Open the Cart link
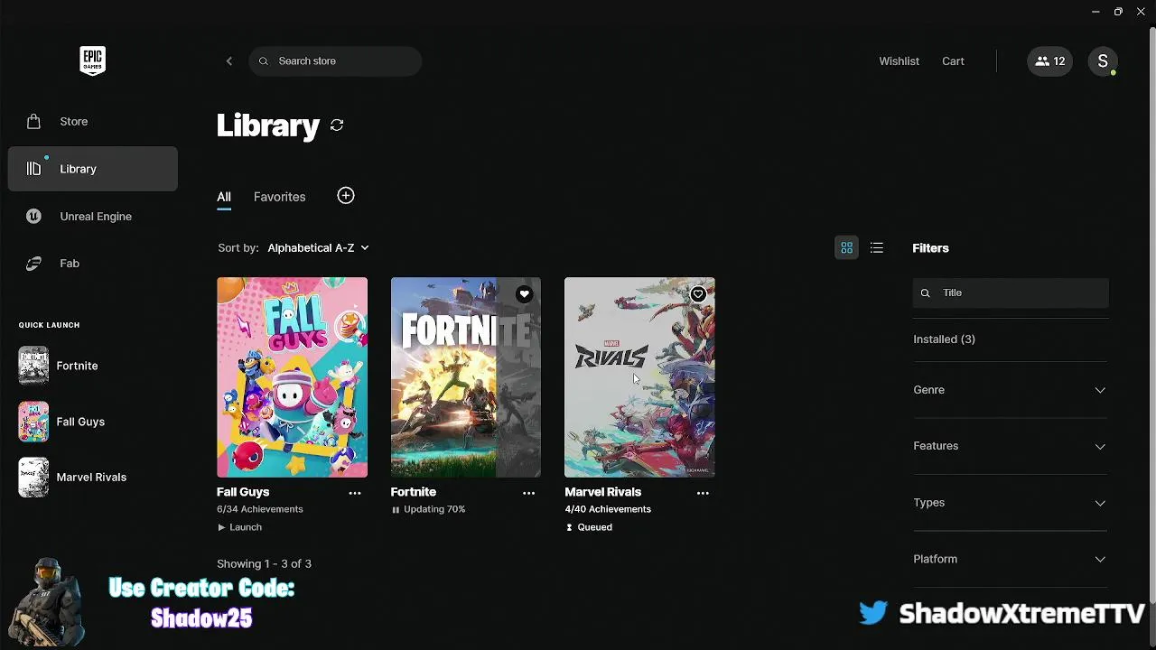This screenshot has height=650, width=1156. coord(953,61)
